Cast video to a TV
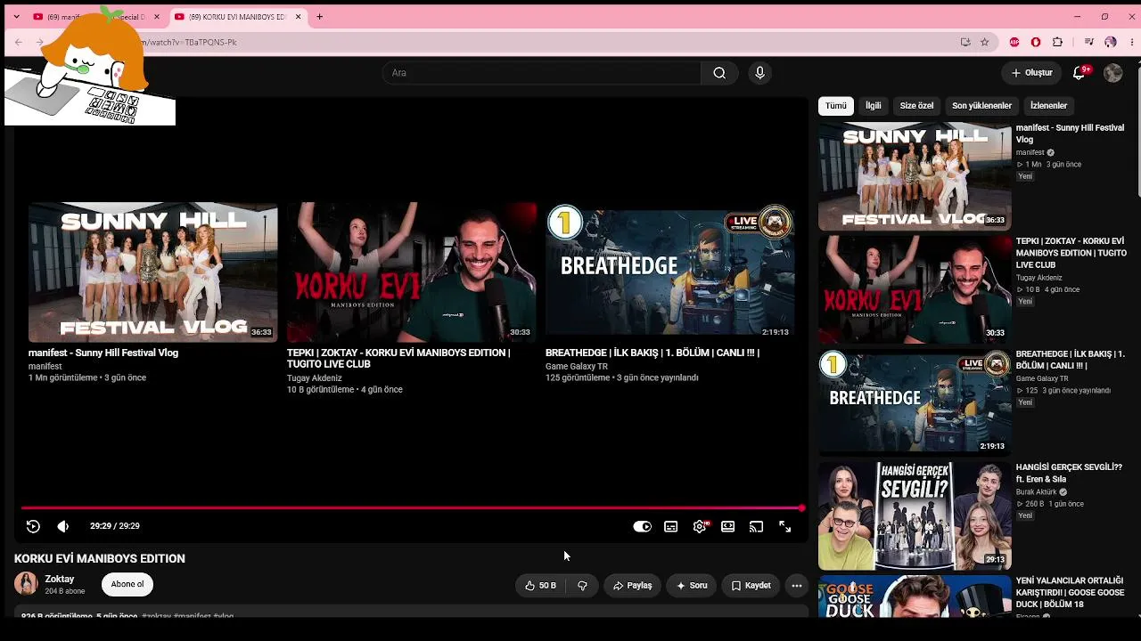Screen dimensions: 1141x641 [x=757, y=526]
